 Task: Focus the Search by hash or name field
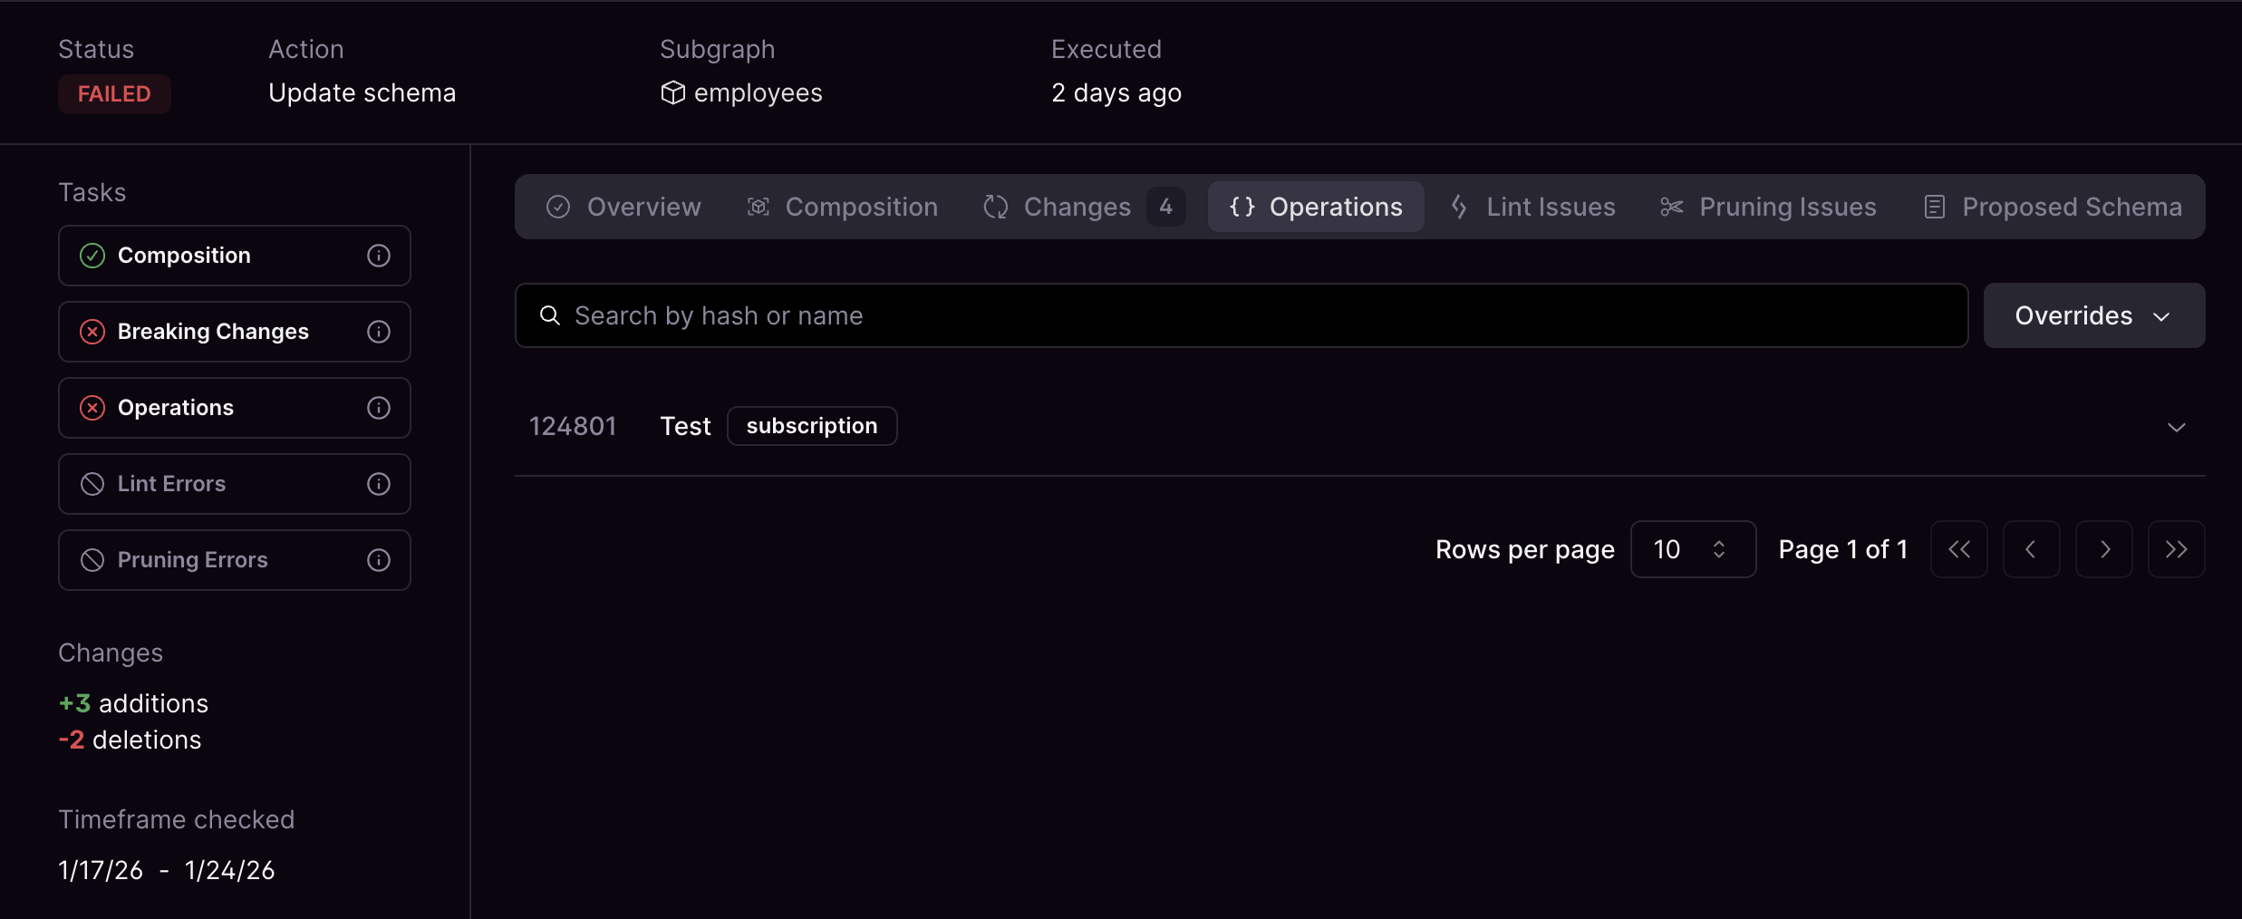[1242, 315]
